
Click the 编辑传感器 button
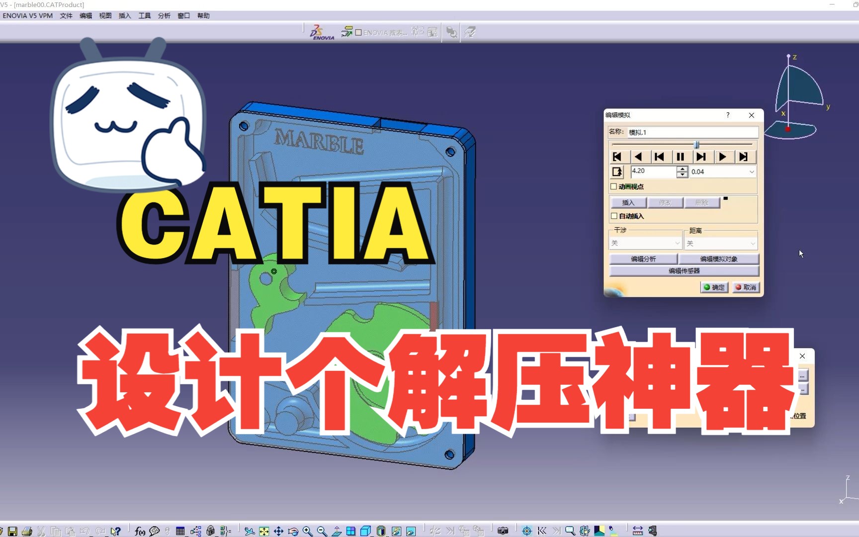[684, 271]
